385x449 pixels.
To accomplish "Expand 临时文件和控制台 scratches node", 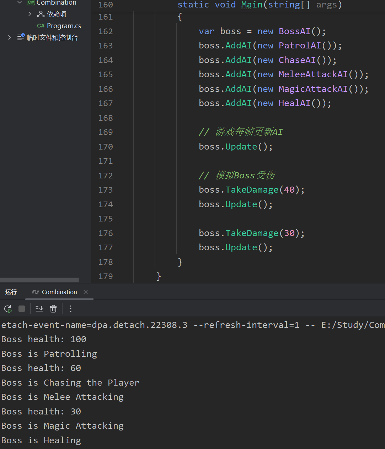I will 9,37.
